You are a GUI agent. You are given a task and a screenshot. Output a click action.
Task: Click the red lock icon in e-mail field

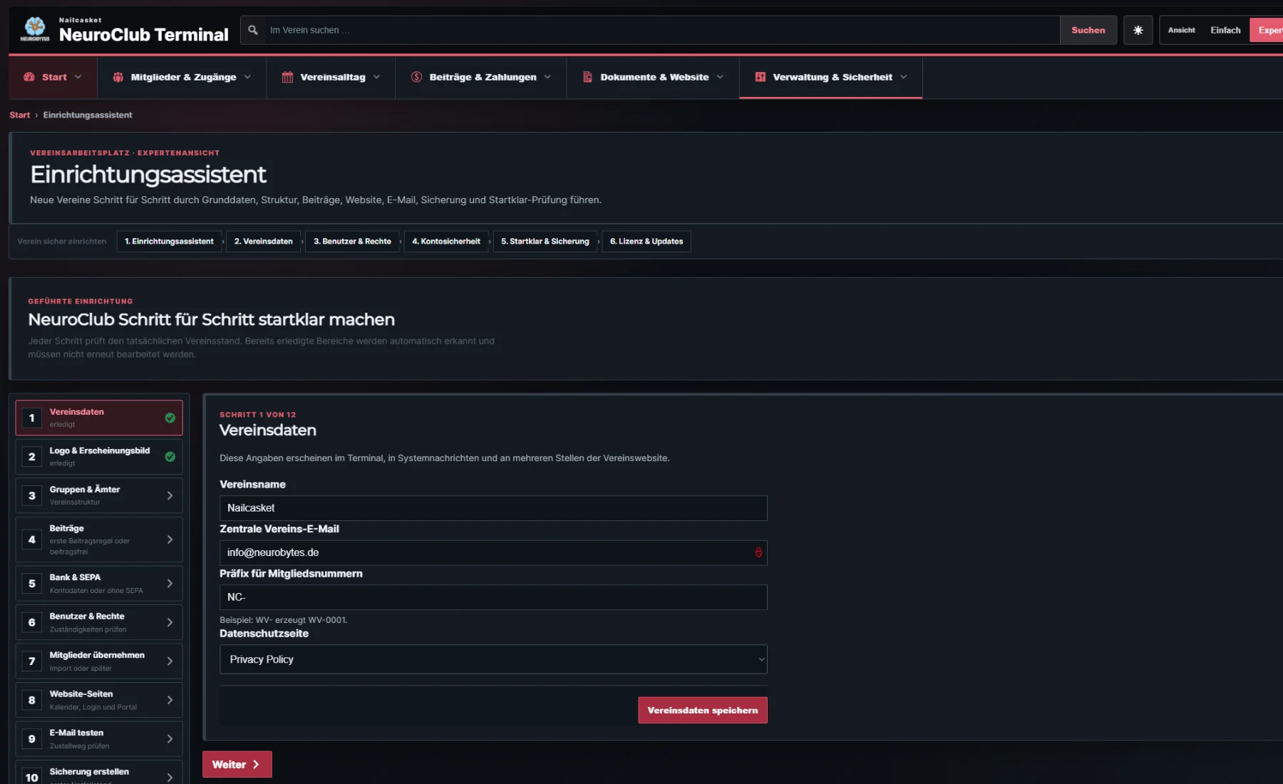click(x=758, y=552)
